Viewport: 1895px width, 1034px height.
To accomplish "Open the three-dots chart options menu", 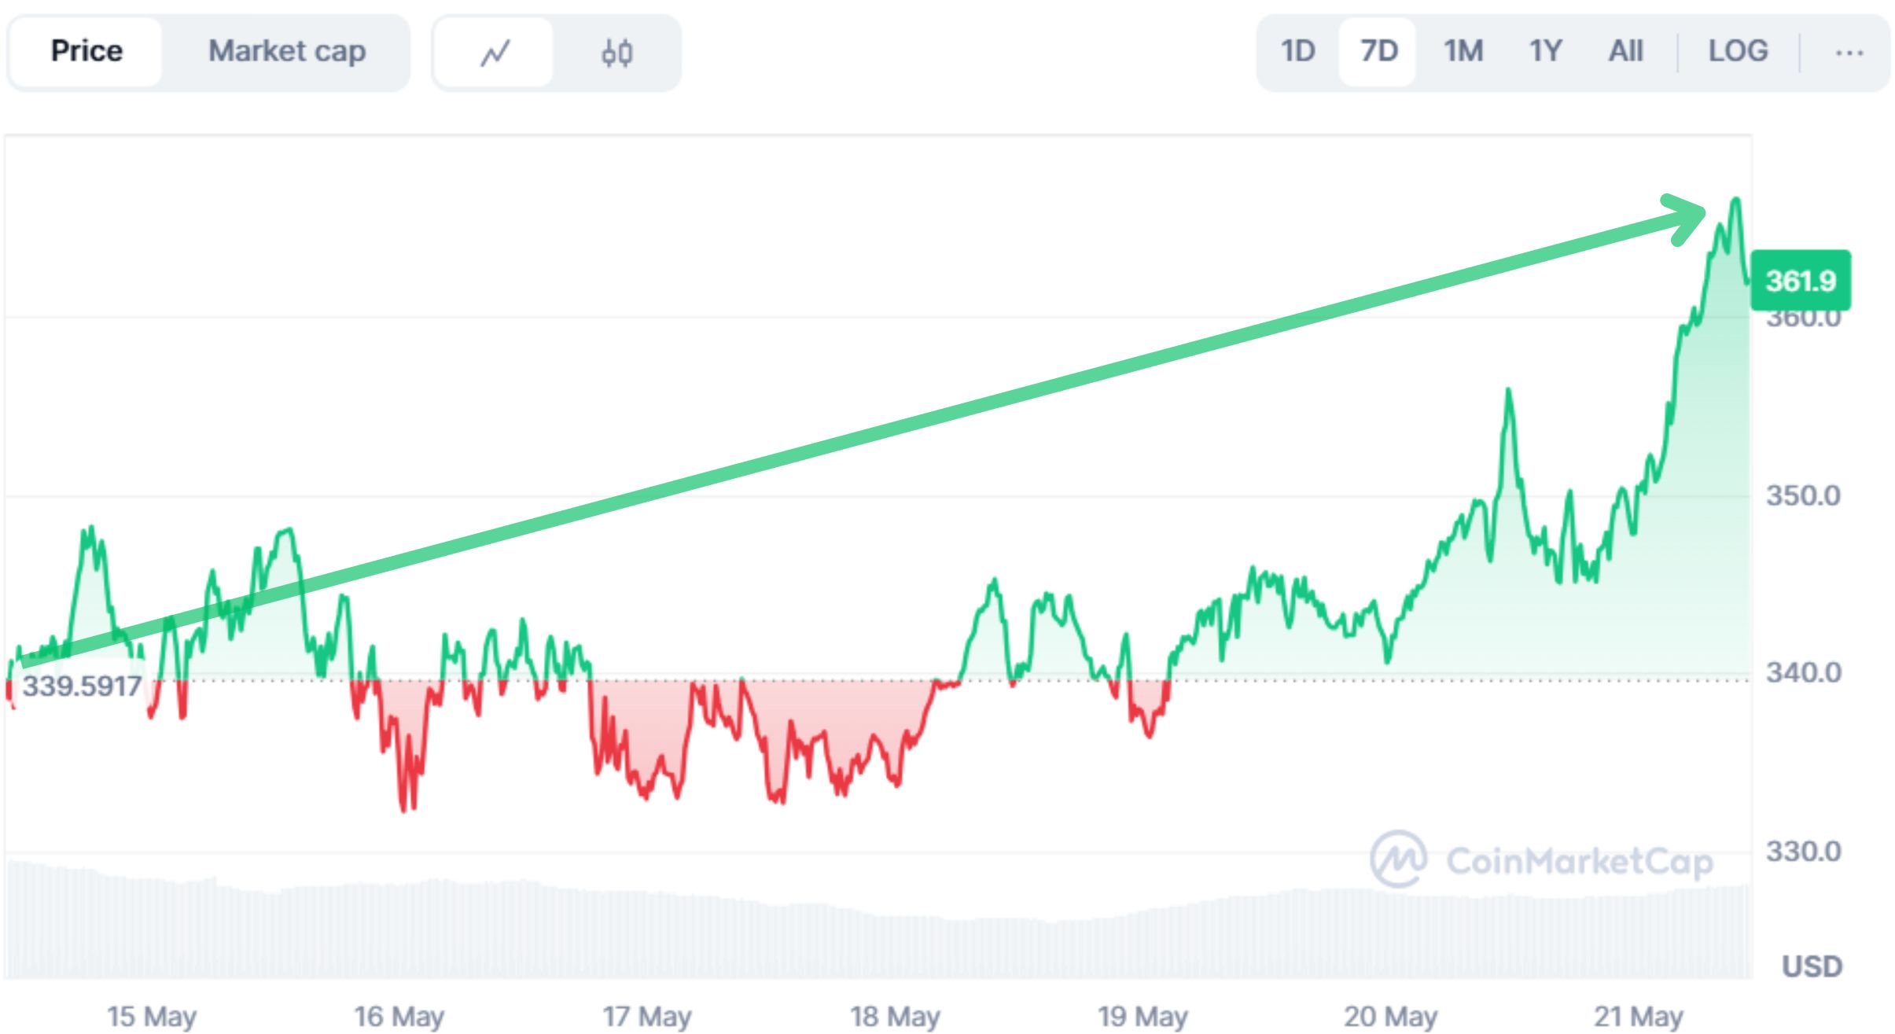I will pyautogui.click(x=1849, y=52).
